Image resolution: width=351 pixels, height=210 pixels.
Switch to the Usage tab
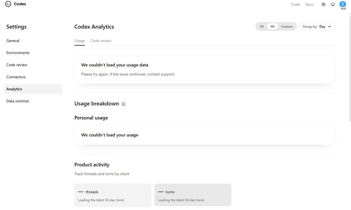[x=80, y=41]
